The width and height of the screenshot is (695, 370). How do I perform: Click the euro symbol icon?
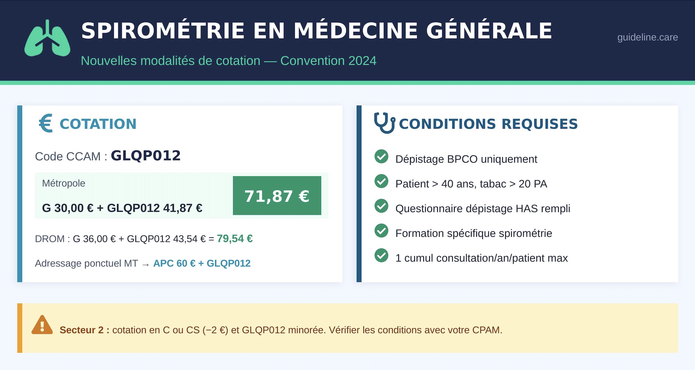[45, 123]
